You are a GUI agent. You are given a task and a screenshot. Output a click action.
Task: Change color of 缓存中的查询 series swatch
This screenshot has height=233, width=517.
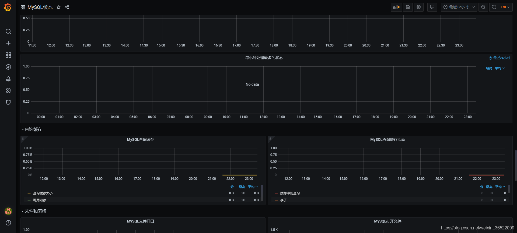pyautogui.click(x=276, y=193)
